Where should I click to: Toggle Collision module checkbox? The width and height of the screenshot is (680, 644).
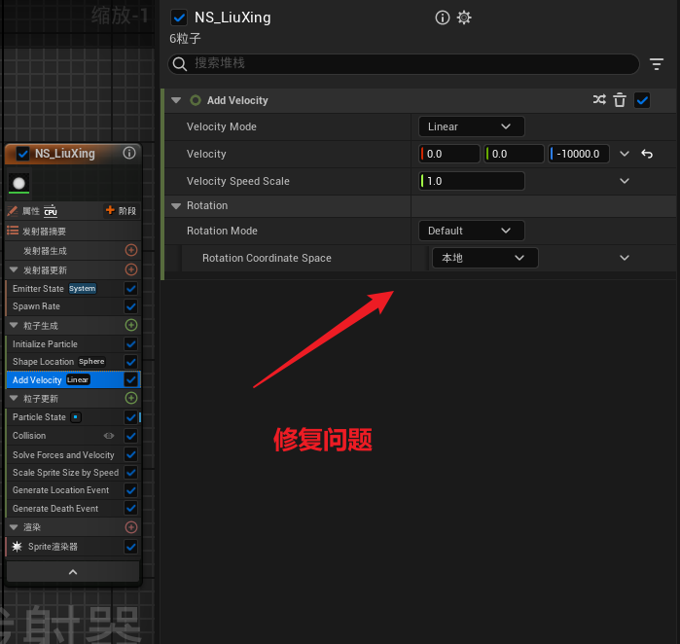[131, 436]
